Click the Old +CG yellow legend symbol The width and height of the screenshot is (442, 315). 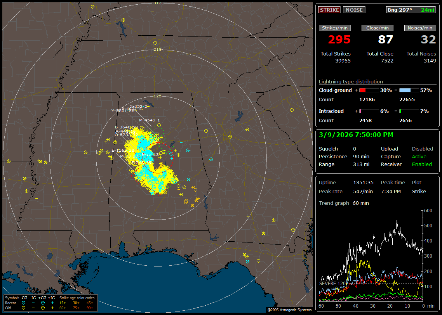(43, 308)
